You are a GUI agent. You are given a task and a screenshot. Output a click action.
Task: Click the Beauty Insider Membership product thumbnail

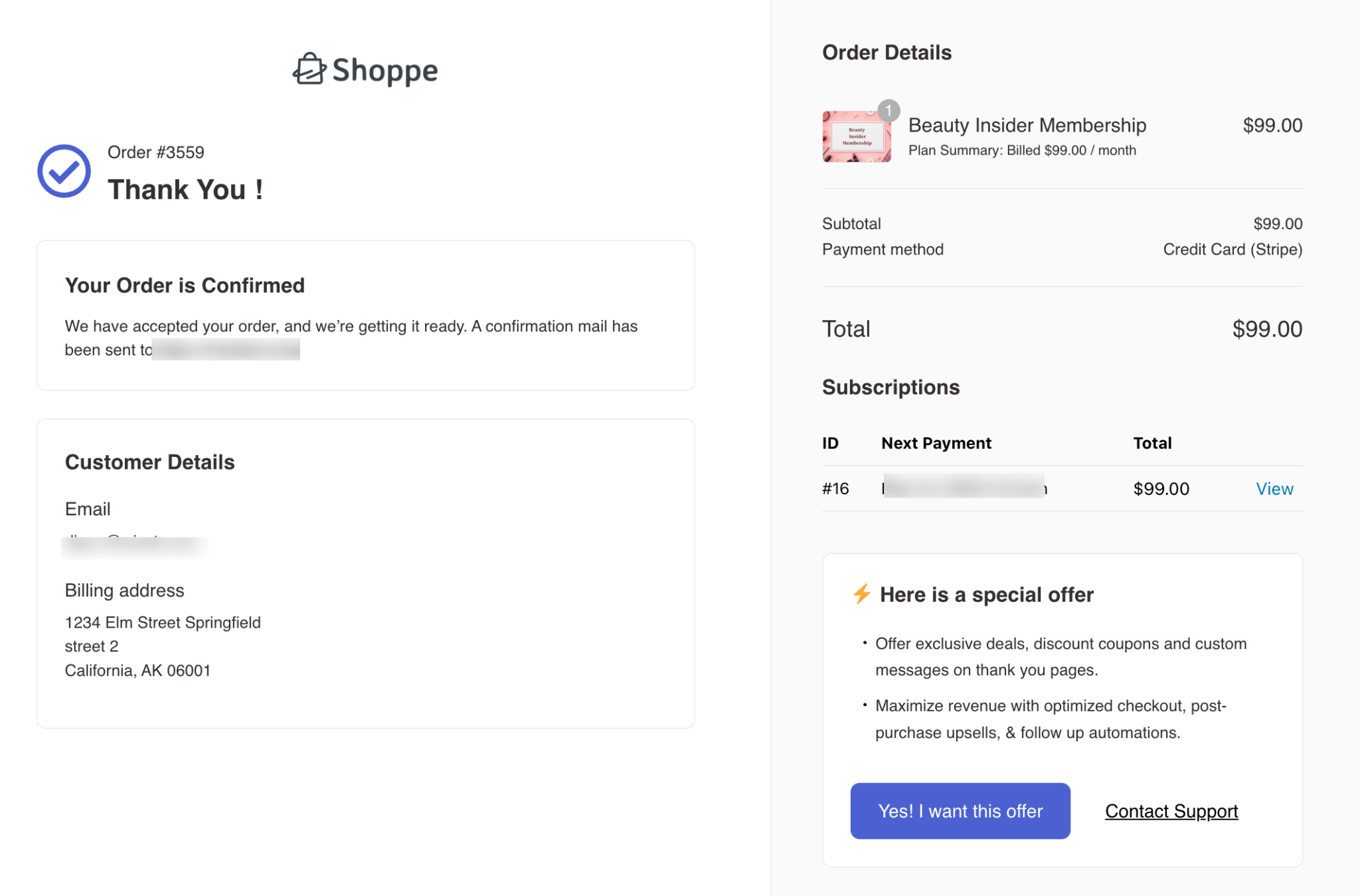coord(857,135)
